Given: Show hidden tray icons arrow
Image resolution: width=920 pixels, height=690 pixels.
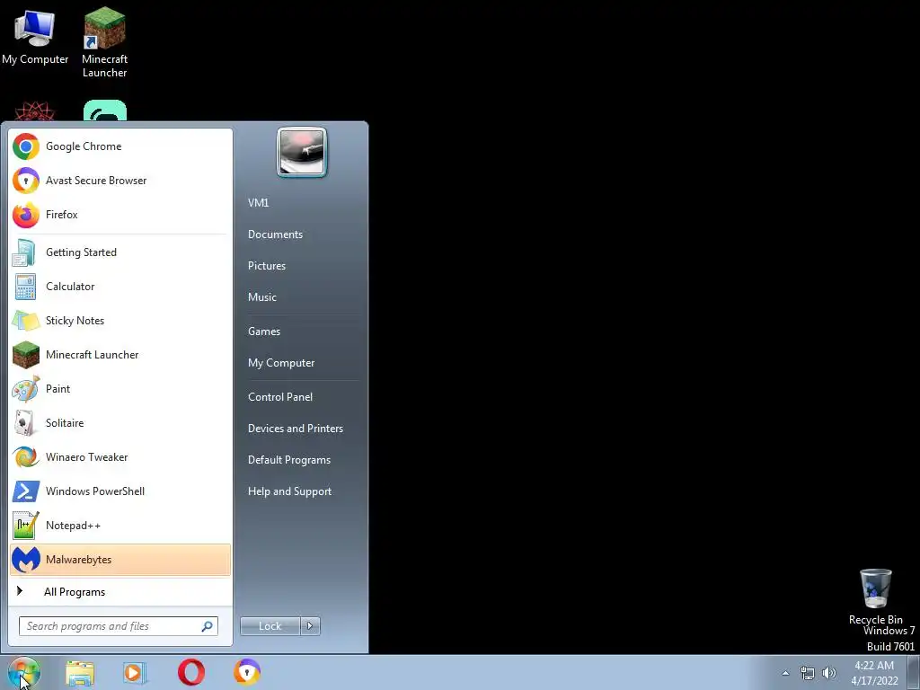Looking at the screenshot, I should [x=785, y=673].
